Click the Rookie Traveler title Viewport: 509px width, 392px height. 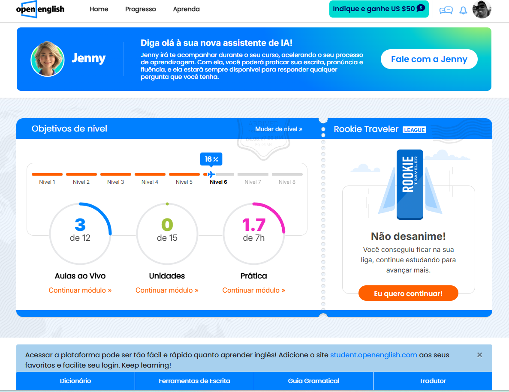pos(366,129)
